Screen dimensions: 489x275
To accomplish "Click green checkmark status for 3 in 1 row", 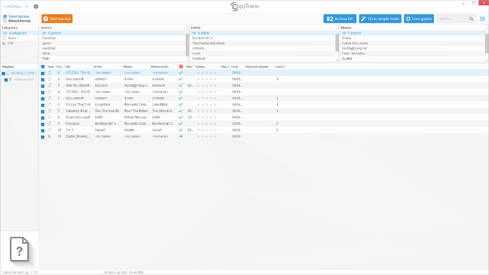I will tap(180, 130).
